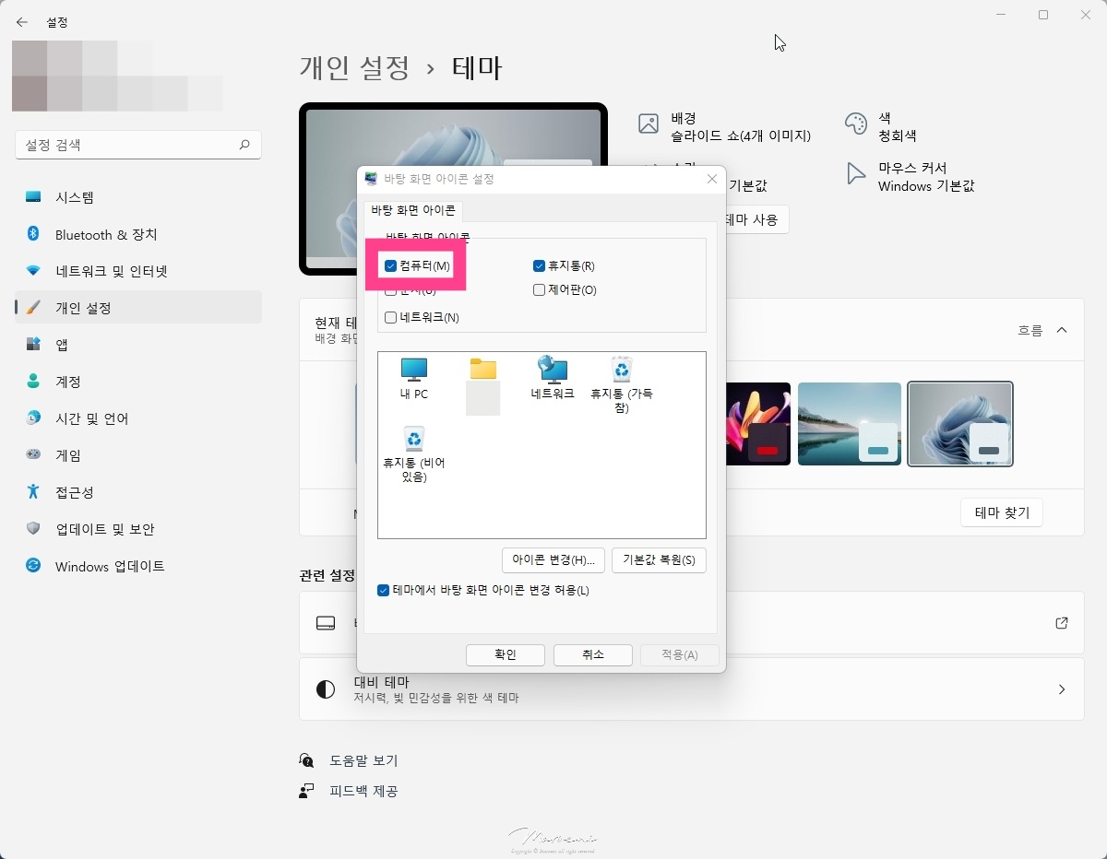Click the 기본값 복원(S) button
This screenshot has width=1107, height=859.
click(x=659, y=560)
